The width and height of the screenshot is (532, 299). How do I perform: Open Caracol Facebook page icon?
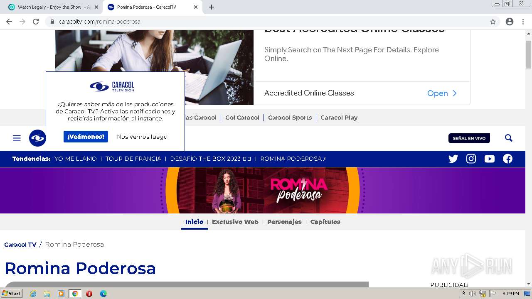tap(507, 159)
